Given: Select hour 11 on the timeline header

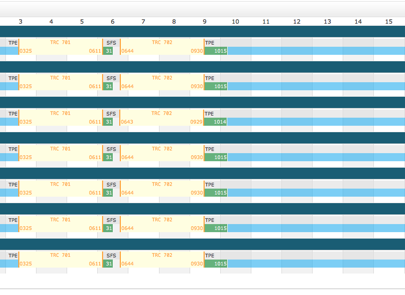Looking at the screenshot, I should (x=266, y=21).
